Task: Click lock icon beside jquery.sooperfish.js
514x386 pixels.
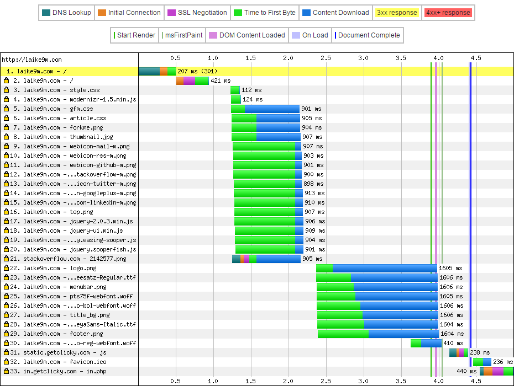Action: (x=6, y=249)
